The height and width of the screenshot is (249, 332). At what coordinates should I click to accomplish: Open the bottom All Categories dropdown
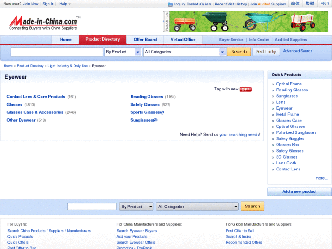point(197,207)
